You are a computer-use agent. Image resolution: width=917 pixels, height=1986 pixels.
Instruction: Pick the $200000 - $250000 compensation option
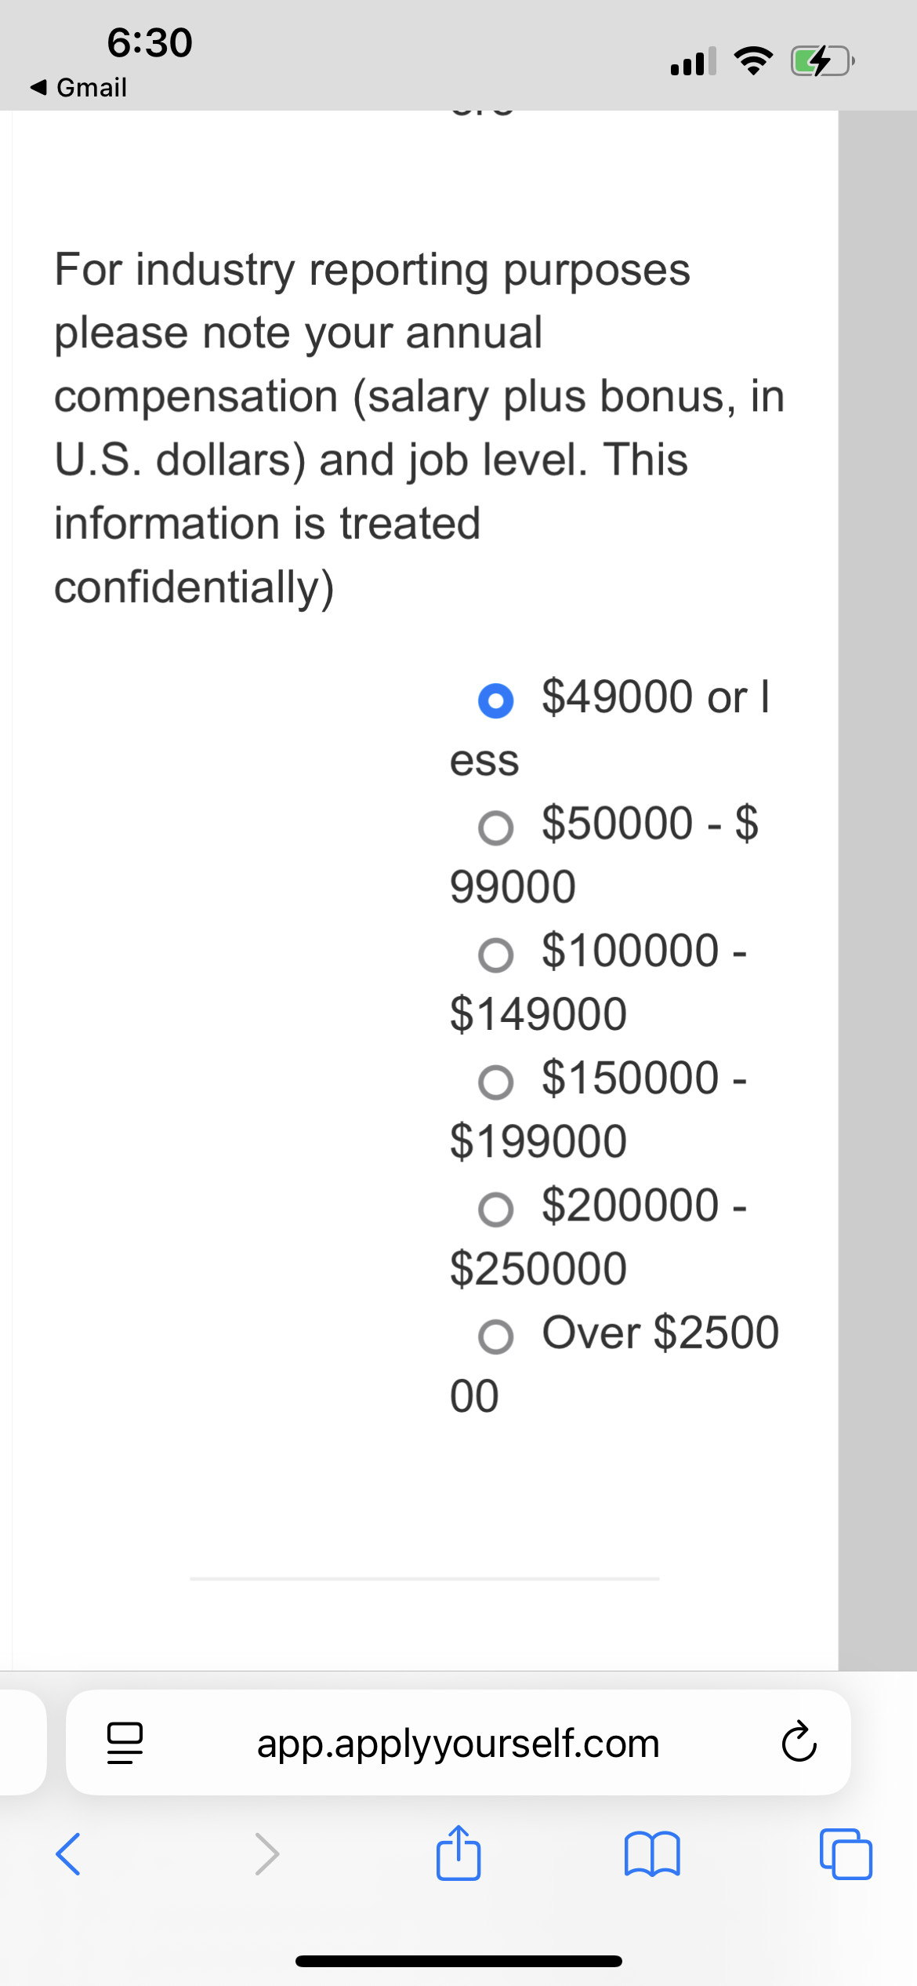[x=496, y=1209]
